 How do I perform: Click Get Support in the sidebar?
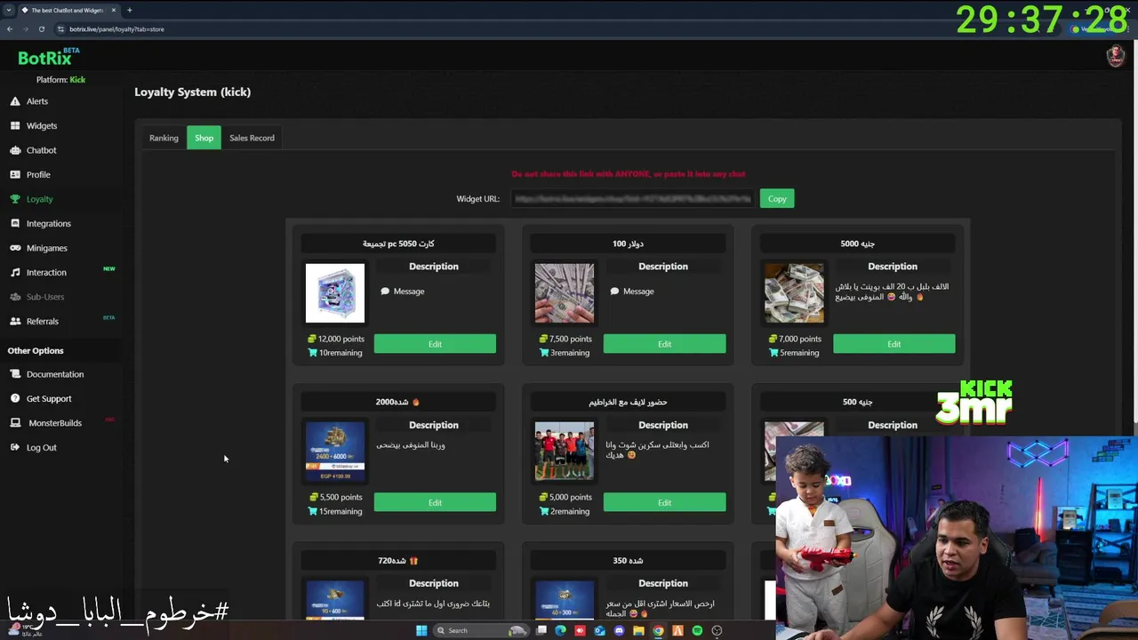pyautogui.click(x=48, y=398)
